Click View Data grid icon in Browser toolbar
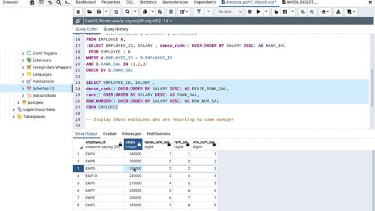The width and height of the screenshot is (375, 211). 41,2
